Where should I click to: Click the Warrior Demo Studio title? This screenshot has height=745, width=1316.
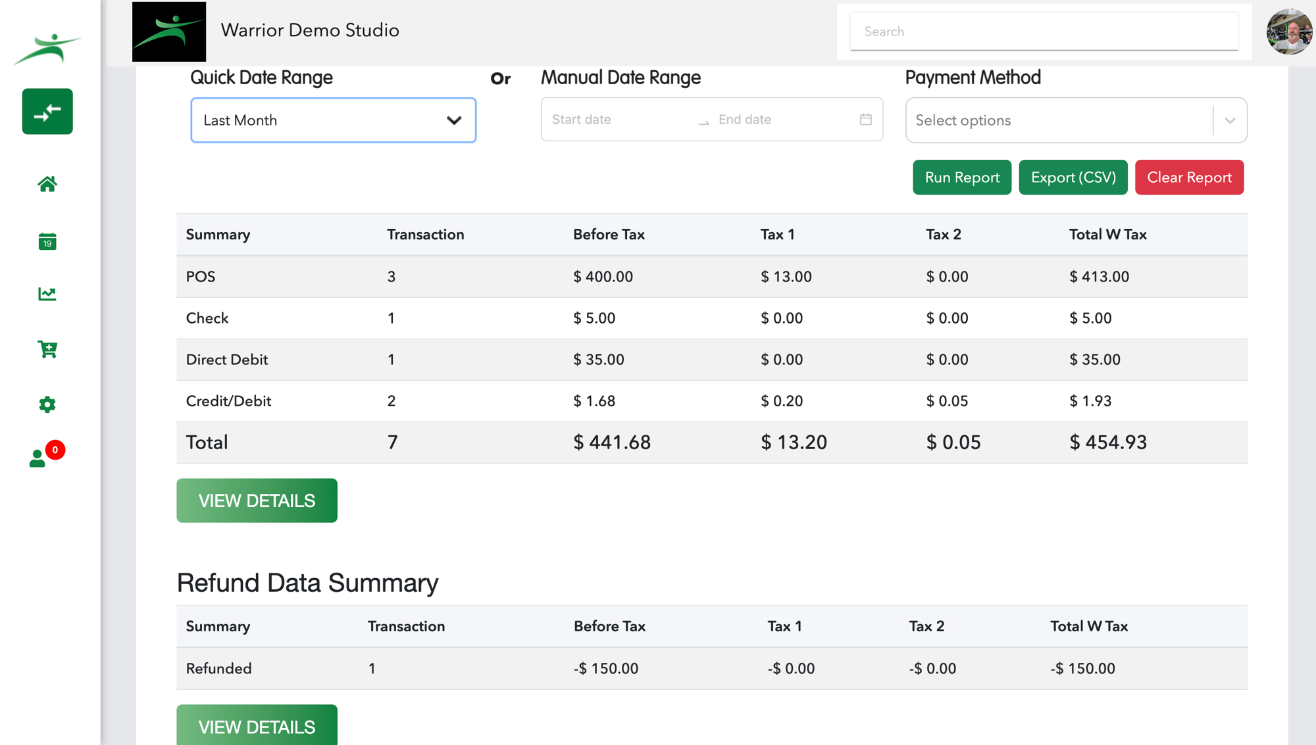(310, 30)
